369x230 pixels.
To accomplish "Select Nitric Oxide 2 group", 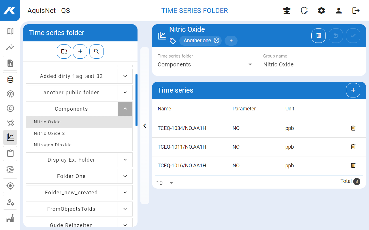I will (x=49, y=133).
